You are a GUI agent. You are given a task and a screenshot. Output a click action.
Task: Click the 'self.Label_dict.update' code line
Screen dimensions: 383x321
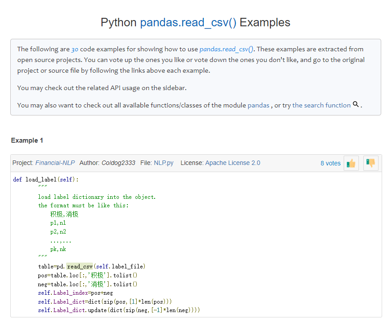[x=119, y=310]
